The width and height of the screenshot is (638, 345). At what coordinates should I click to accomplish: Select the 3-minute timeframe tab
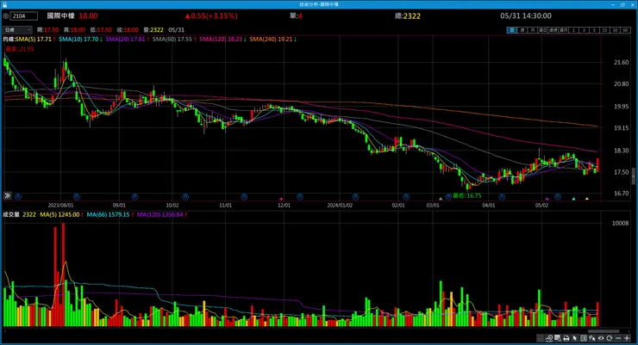click(584, 30)
